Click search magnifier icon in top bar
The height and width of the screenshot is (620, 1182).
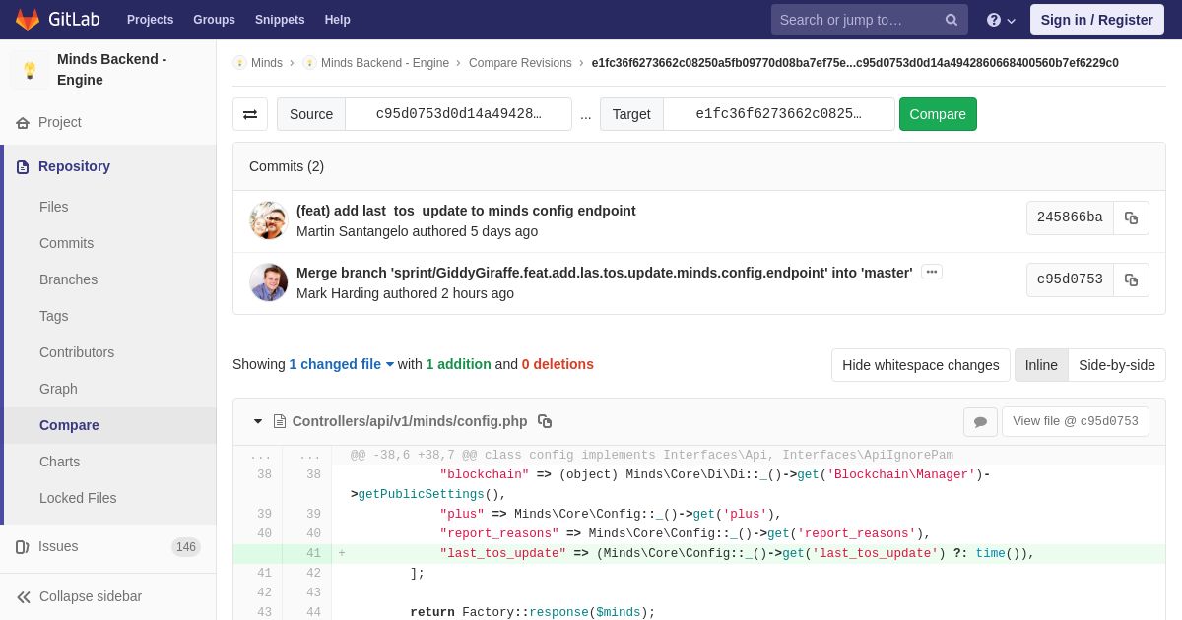click(952, 20)
